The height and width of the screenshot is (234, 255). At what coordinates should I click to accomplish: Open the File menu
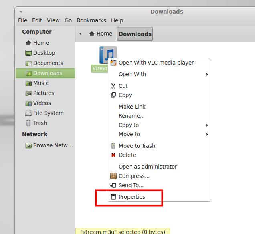coord(22,20)
